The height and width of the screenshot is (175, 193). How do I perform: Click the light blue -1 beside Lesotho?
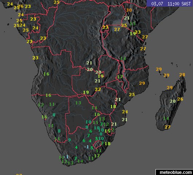(x=87, y=147)
